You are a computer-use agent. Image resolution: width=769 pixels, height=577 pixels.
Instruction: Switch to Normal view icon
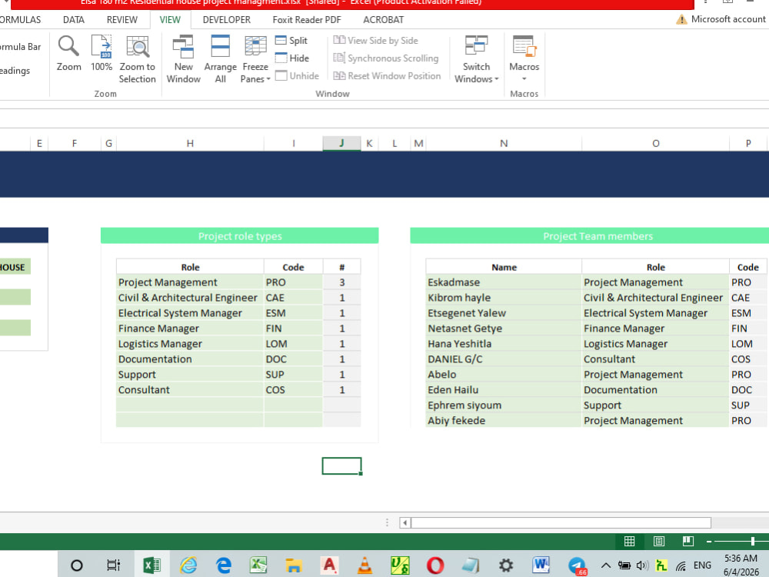(x=629, y=541)
